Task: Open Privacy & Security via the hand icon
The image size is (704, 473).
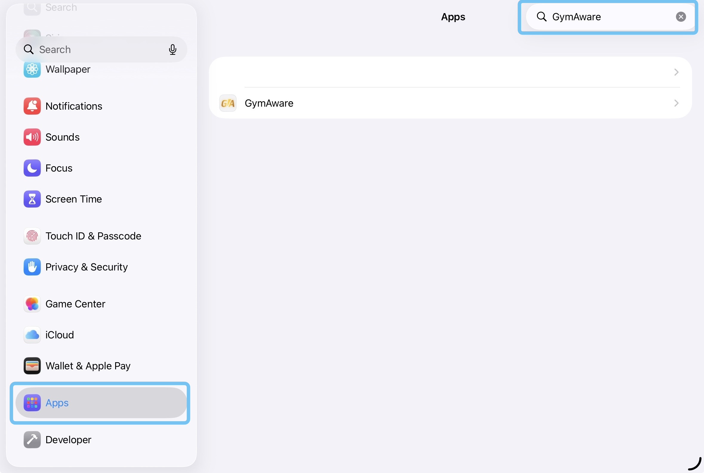Action: pyautogui.click(x=32, y=267)
